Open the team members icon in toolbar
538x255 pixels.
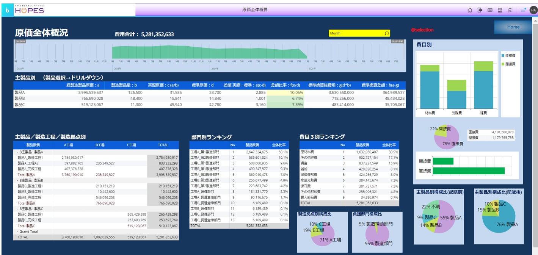pyautogui.click(x=500, y=10)
